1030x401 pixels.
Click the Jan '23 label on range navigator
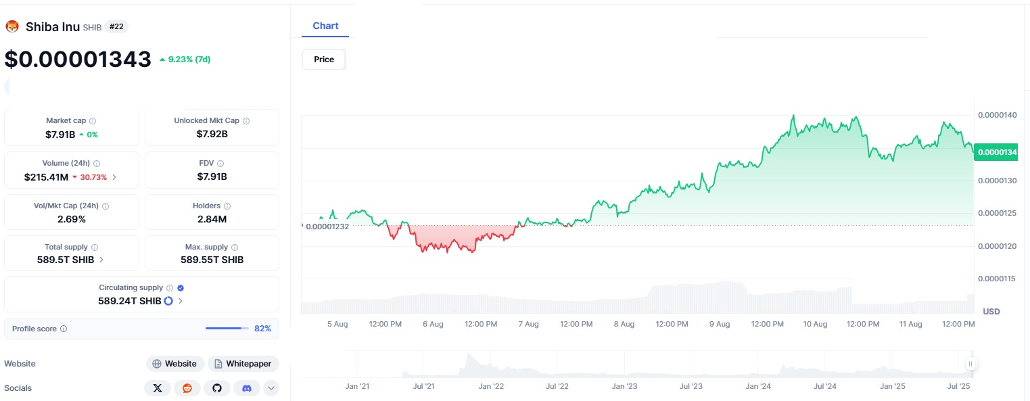point(624,387)
